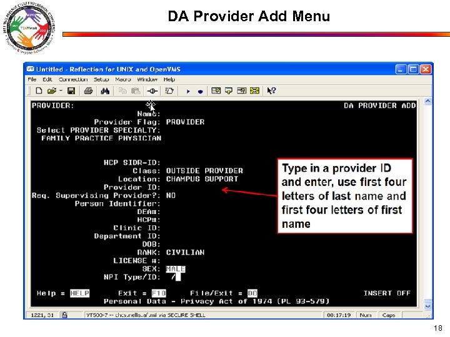Click the yellow tiled windows toolbar icon
Screen dimensions: 450x337
pos(254,91)
